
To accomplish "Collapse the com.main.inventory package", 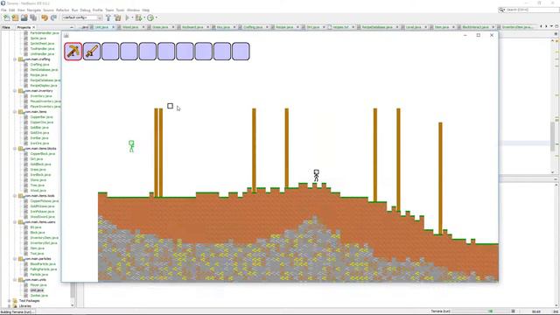I will (15, 91).
